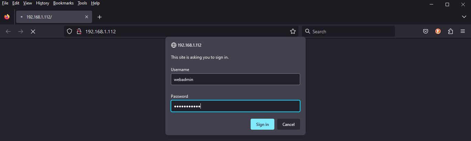Click the insecure connection lock icon
471x141 pixels.
[79, 32]
